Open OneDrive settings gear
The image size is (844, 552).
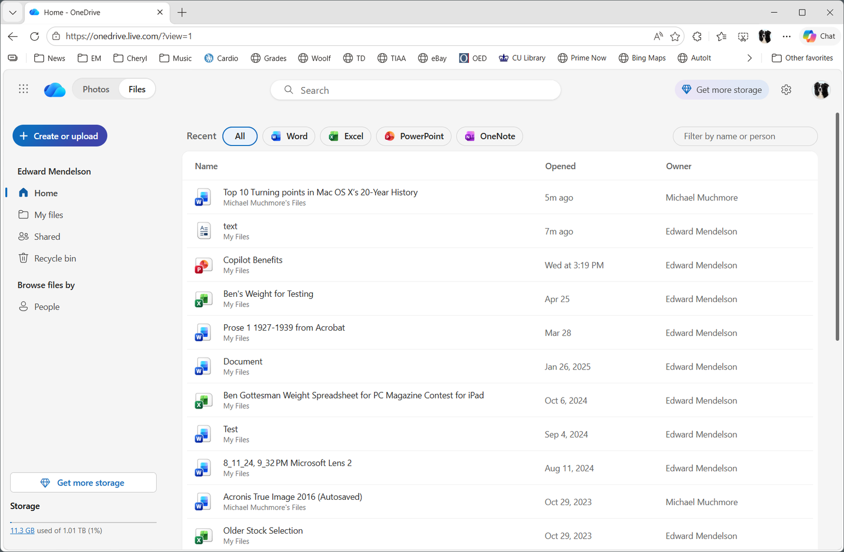click(786, 90)
